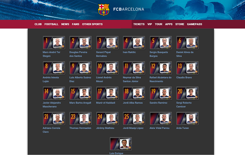
Task: Open the TICKETS page
Action: pos(139,24)
